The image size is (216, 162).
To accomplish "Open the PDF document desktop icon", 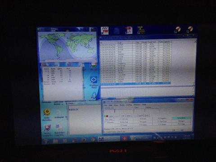I will (129, 30).
